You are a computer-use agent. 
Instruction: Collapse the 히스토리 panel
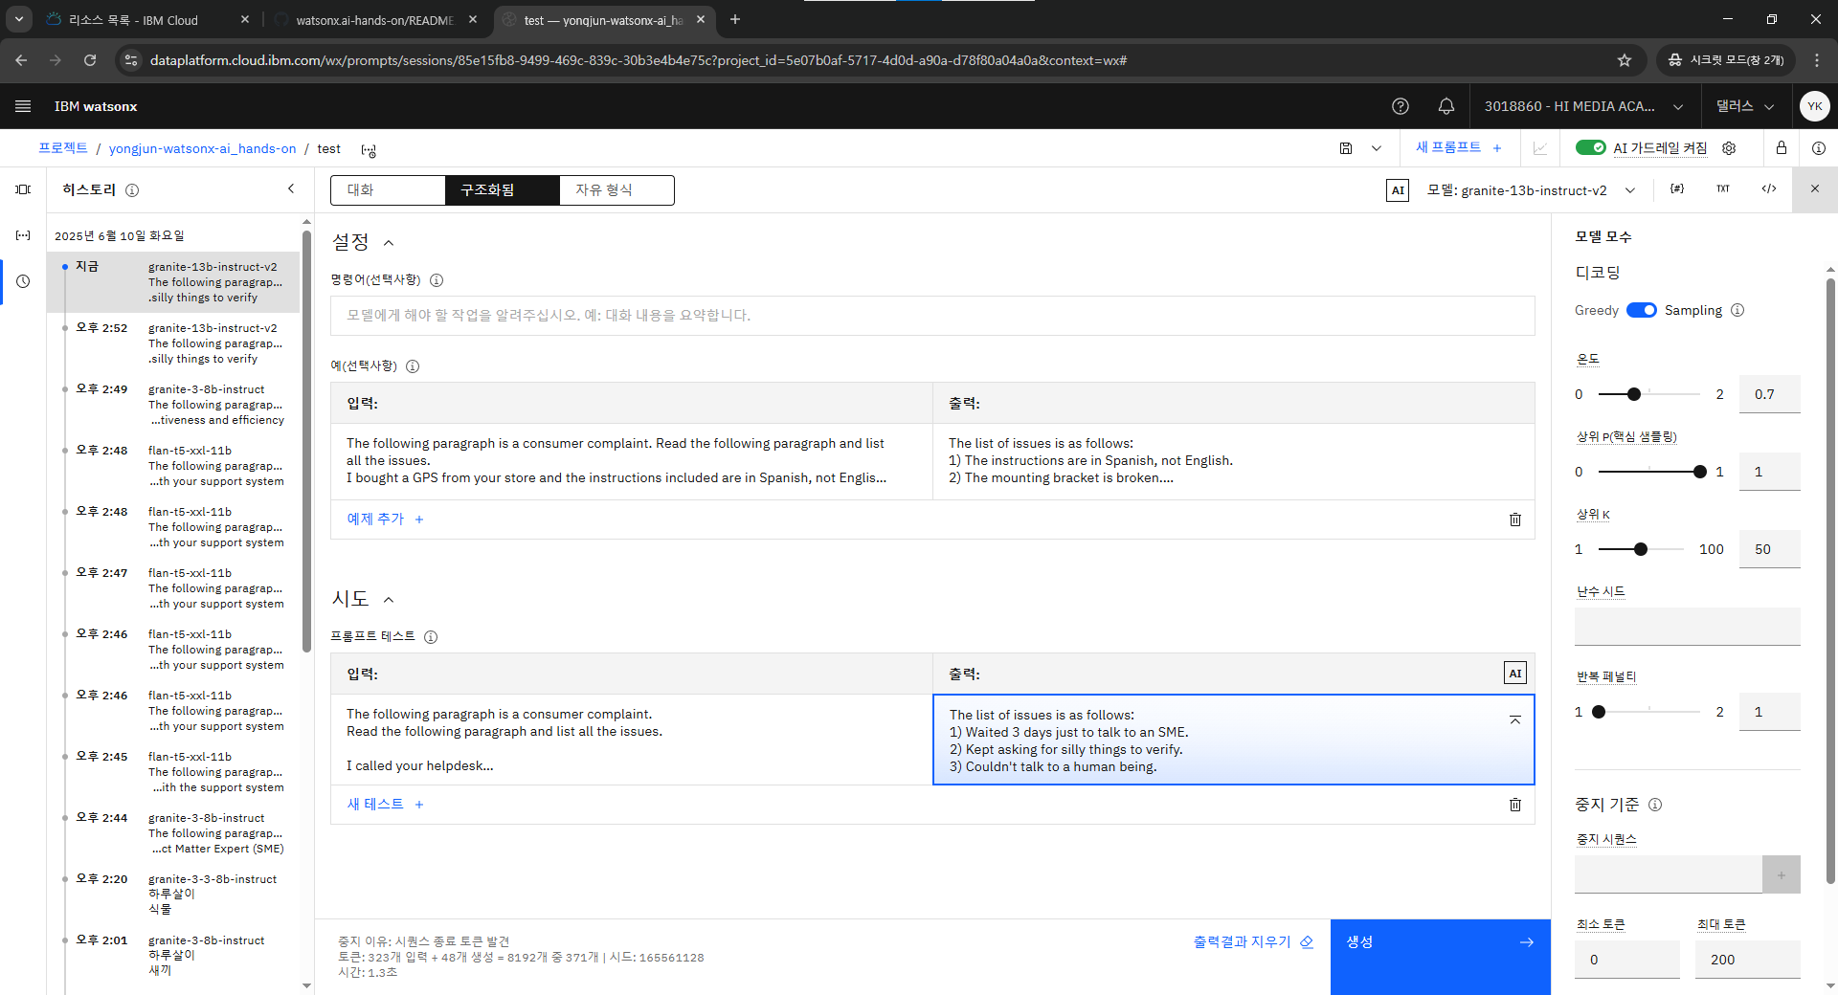point(291,189)
